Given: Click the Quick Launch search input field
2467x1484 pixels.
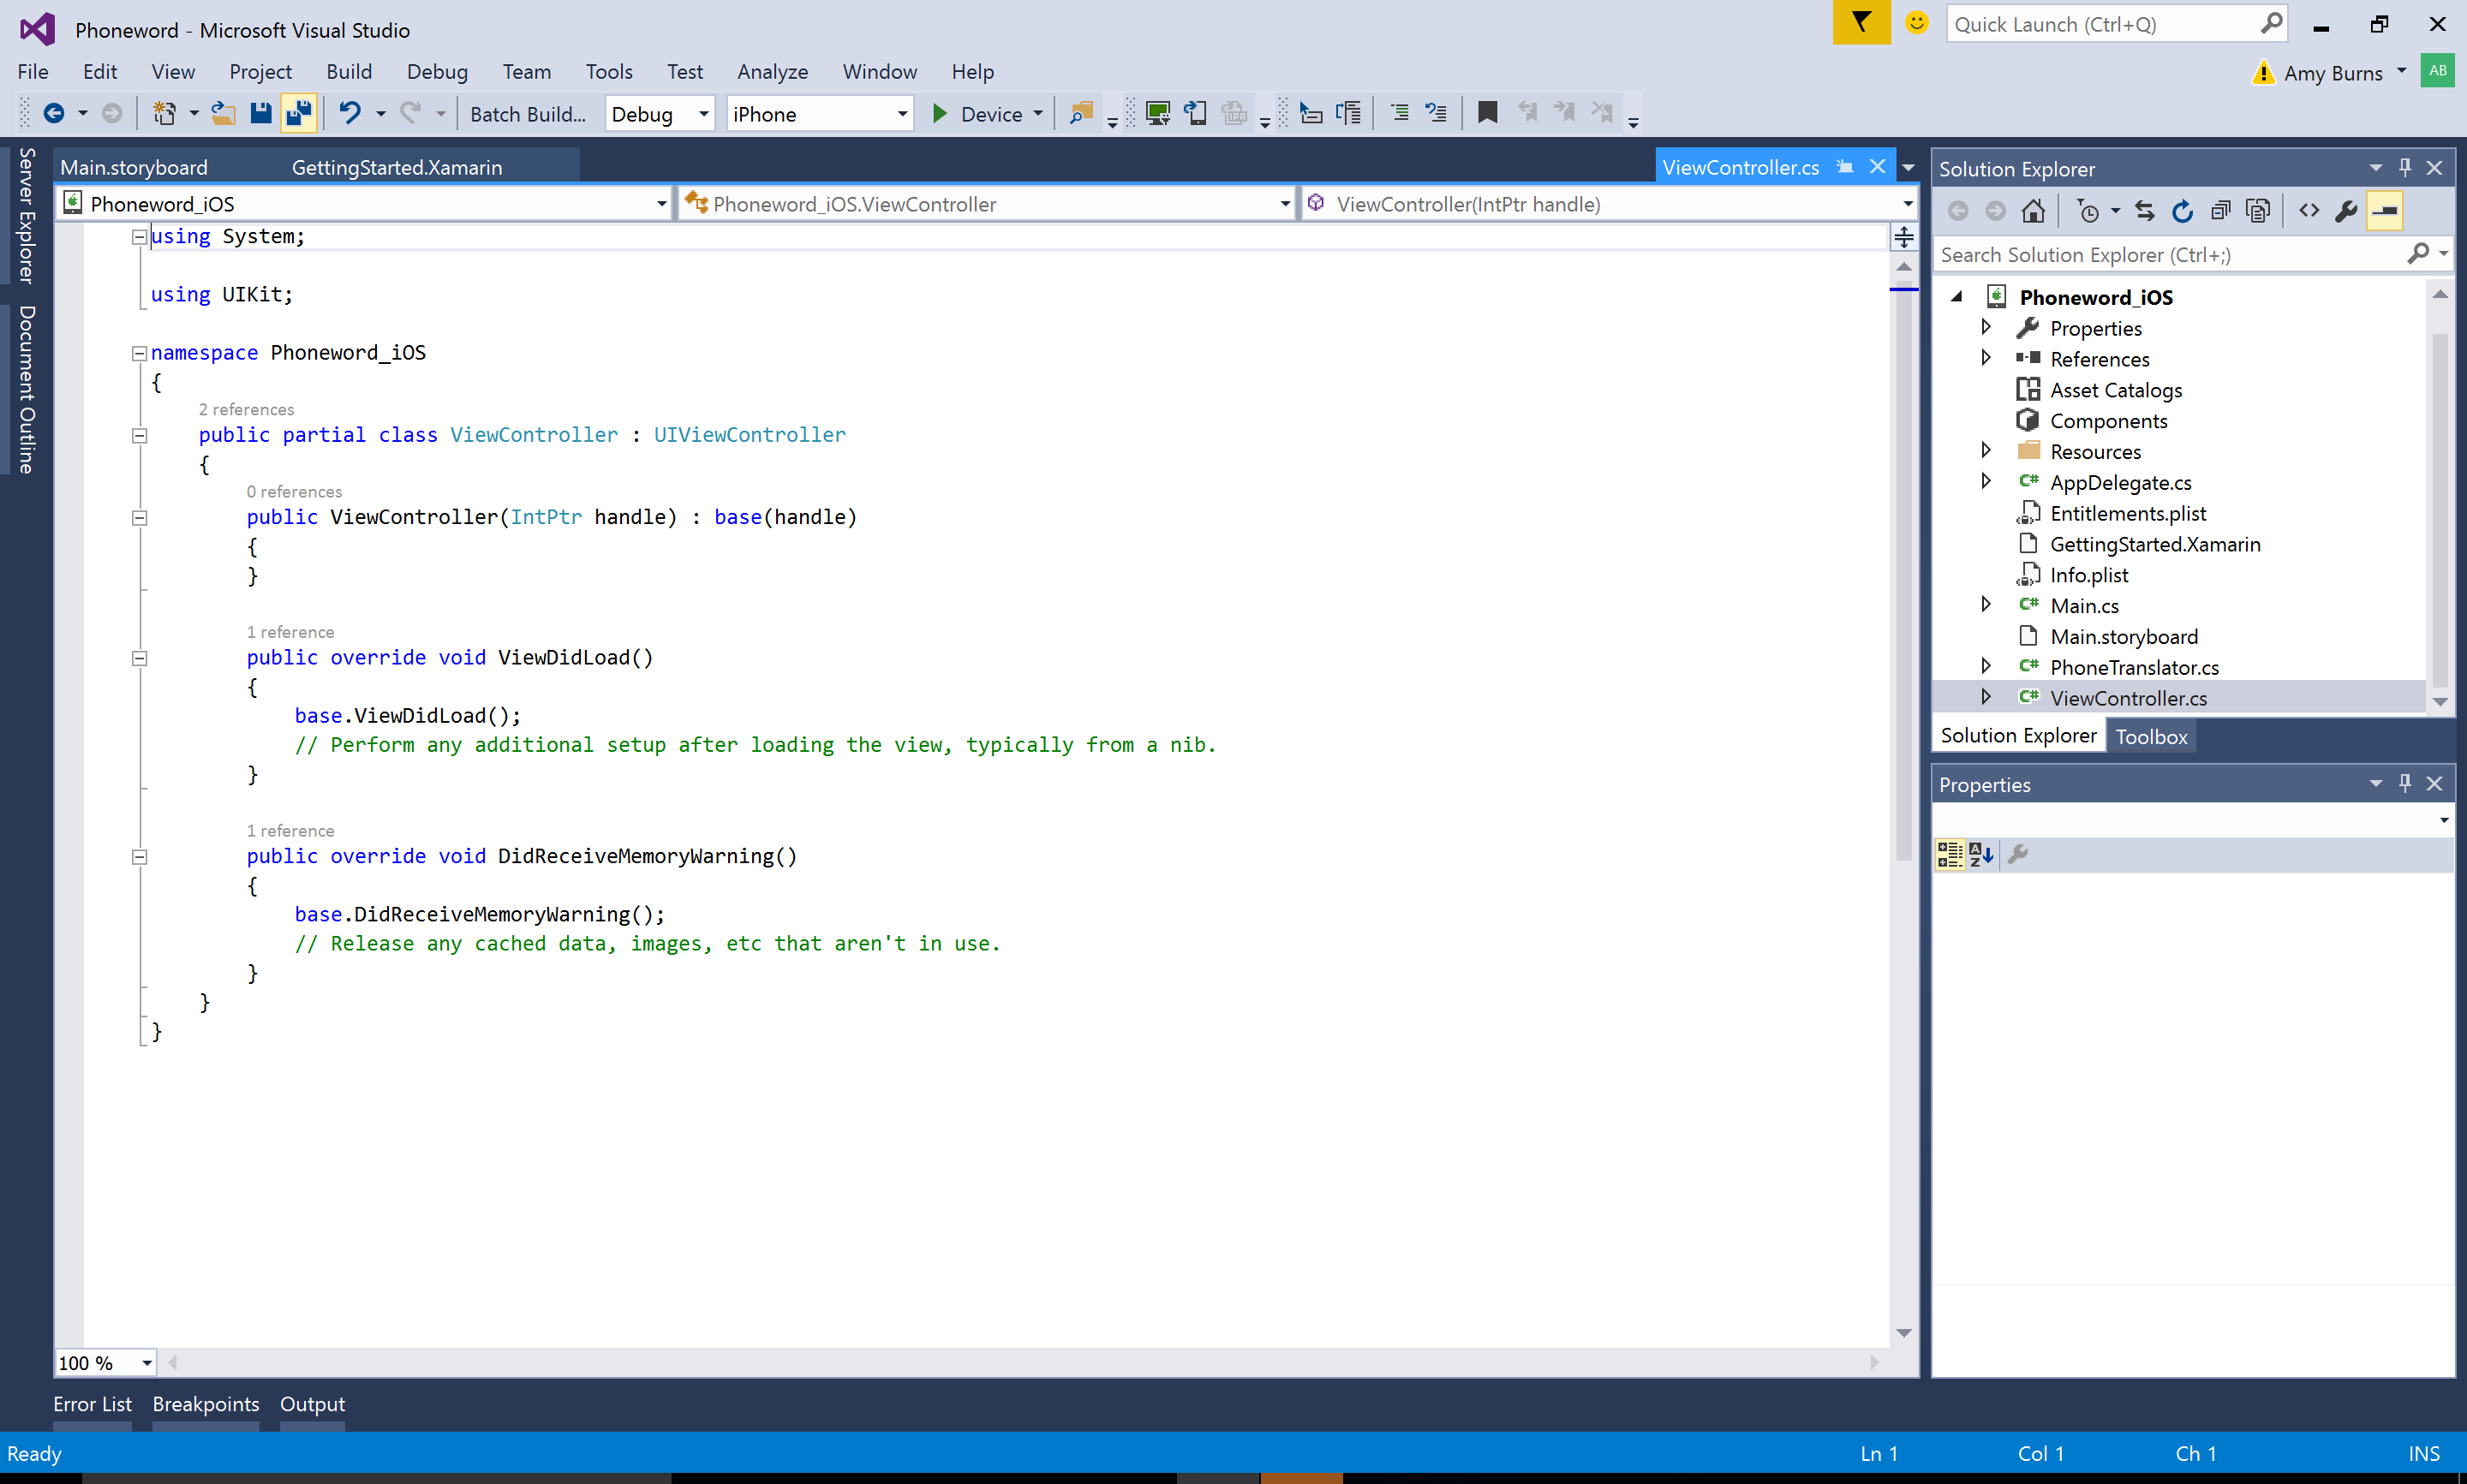Looking at the screenshot, I should 2115,23.
